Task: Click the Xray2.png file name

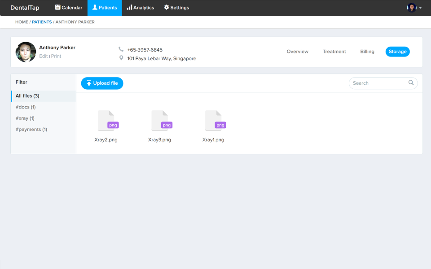Action: coord(106,140)
